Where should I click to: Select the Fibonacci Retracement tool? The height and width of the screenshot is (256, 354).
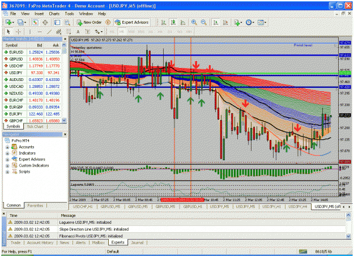click(x=69, y=32)
